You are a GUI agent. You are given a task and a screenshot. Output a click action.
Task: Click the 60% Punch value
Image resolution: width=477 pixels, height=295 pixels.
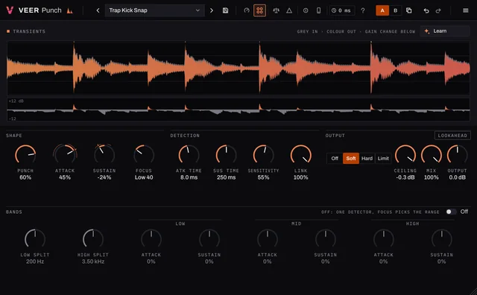point(25,177)
